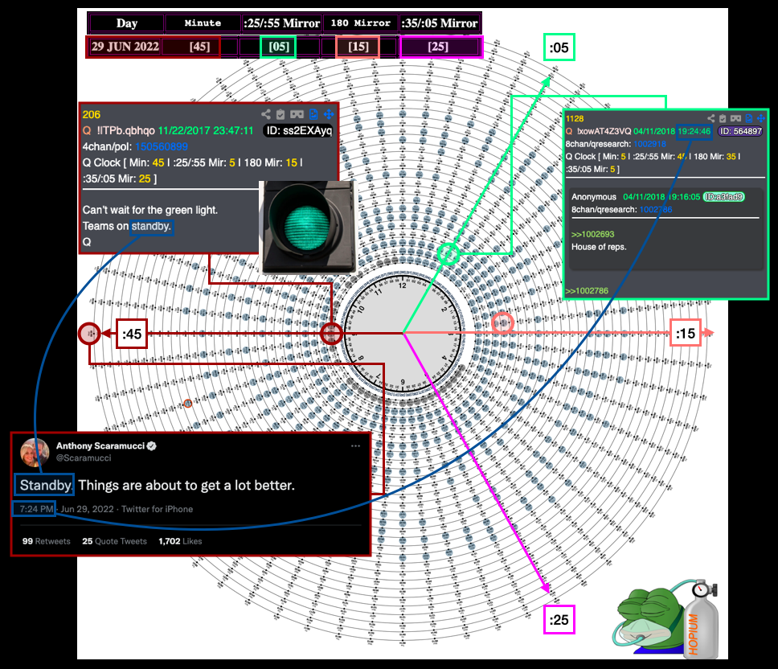
Task: Click the VR goggles icon on post 1128
Action: point(735,118)
